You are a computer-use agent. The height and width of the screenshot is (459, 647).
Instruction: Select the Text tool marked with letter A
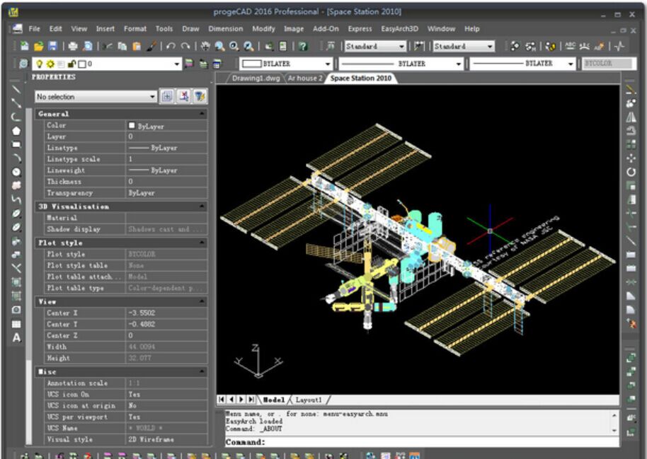point(16,338)
